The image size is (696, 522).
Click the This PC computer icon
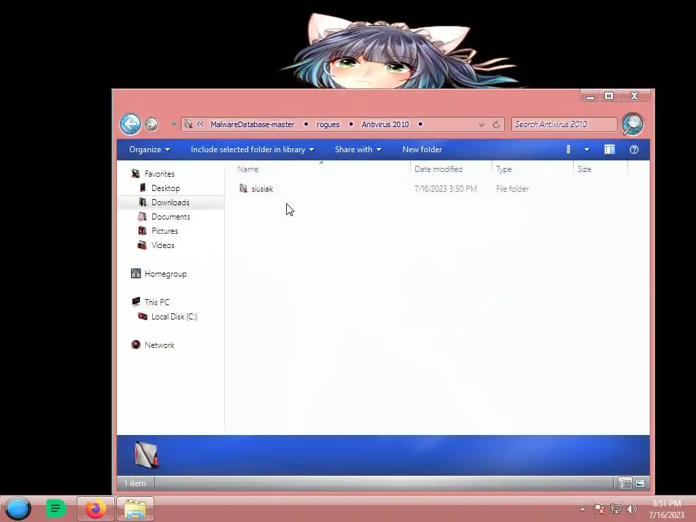(x=136, y=302)
